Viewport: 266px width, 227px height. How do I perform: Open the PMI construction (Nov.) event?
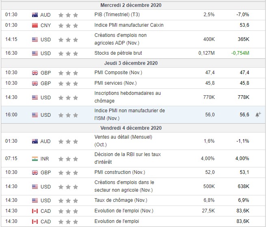click(x=118, y=172)
